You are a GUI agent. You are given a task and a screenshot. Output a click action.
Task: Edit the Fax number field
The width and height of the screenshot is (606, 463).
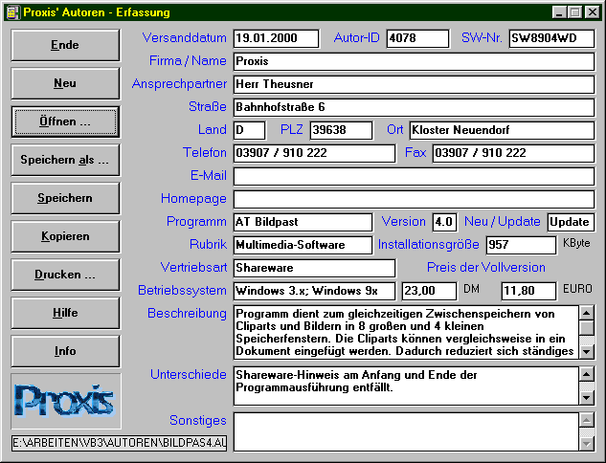pos(513,153)
